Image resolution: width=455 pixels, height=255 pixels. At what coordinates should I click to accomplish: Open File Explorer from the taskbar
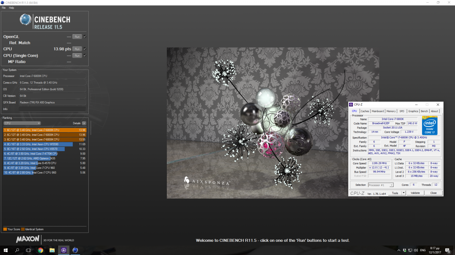[x=52, y=250]
